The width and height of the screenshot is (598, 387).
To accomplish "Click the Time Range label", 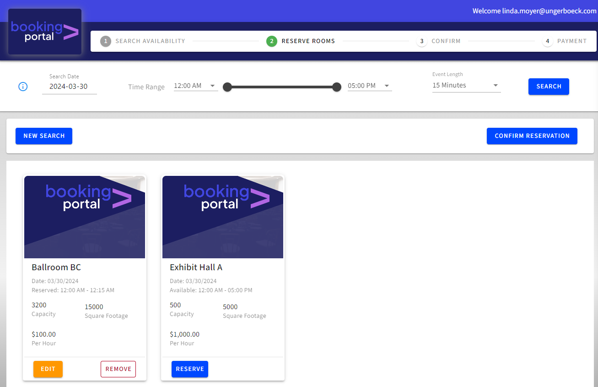I will coord(146,87).
